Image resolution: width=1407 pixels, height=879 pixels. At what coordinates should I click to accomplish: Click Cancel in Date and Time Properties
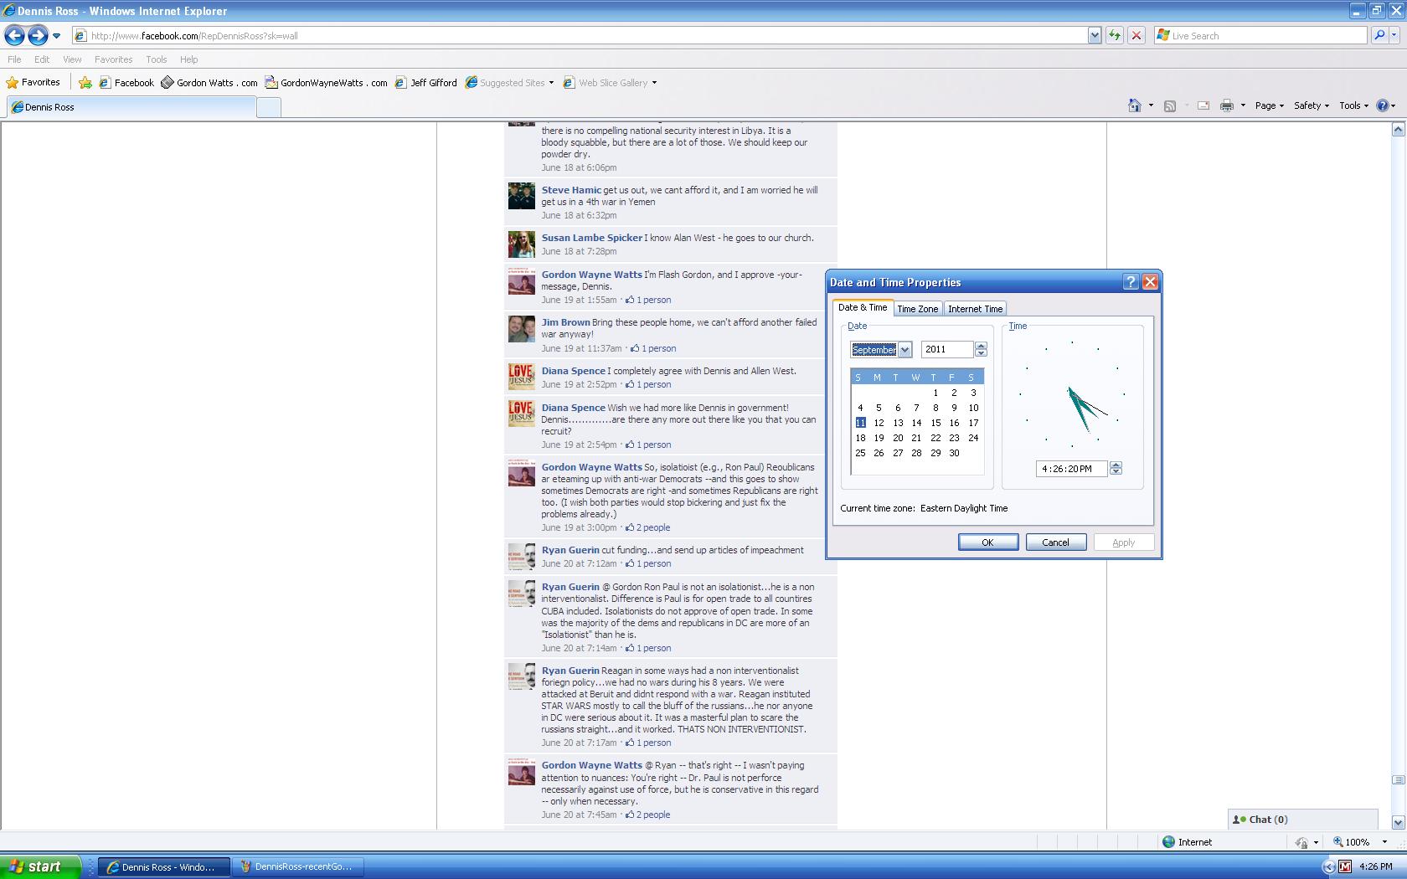pos(1055,542)
